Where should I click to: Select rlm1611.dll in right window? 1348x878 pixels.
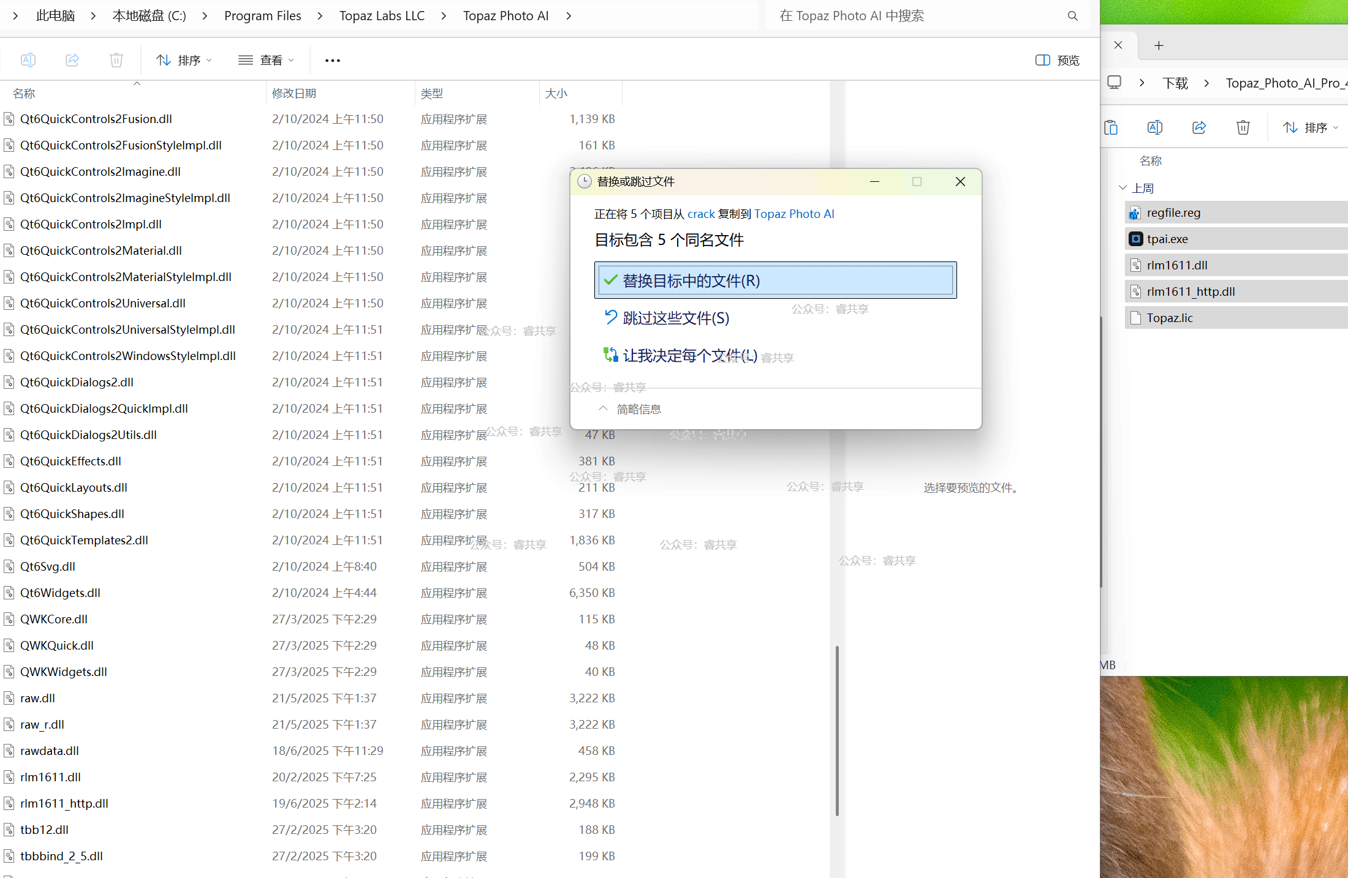pos(1236,265)
